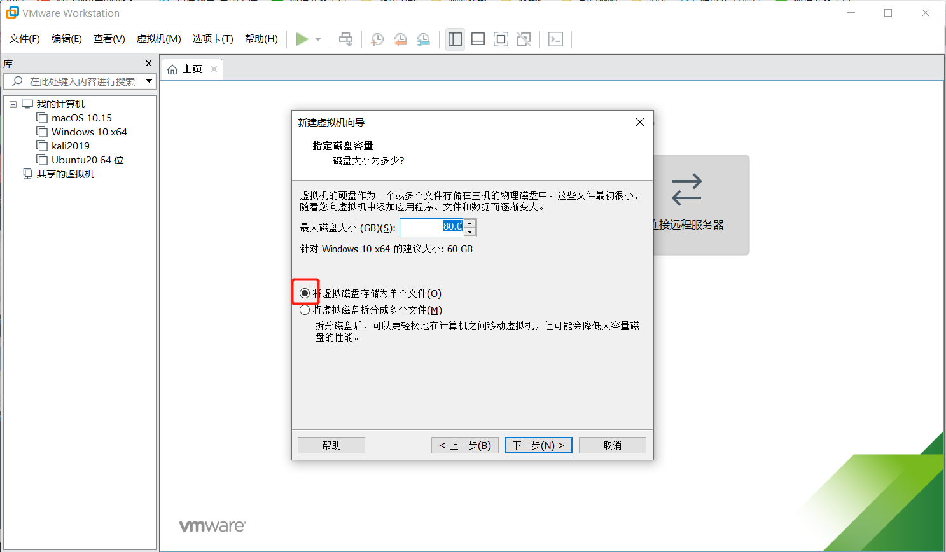This screenshot has height=552, width=946.
Task: Click the green power-on play icon
Action: click(302, 39)
